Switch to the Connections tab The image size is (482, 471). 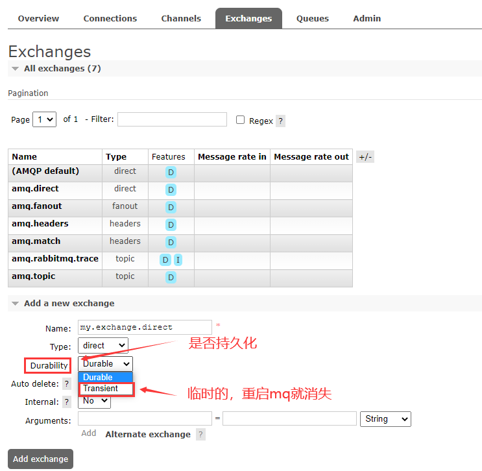pyautogui.click(x=110, y=18)
